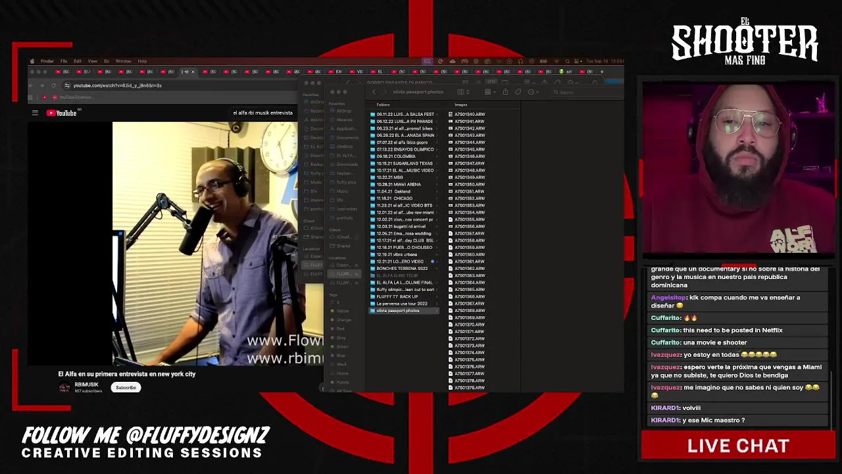
Task: Open the YouTube hamburger guide menu
Action: [x=35, y=113]
